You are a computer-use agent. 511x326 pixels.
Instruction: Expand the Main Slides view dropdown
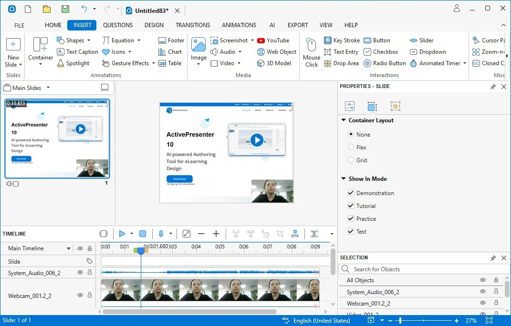coord(48,88)
